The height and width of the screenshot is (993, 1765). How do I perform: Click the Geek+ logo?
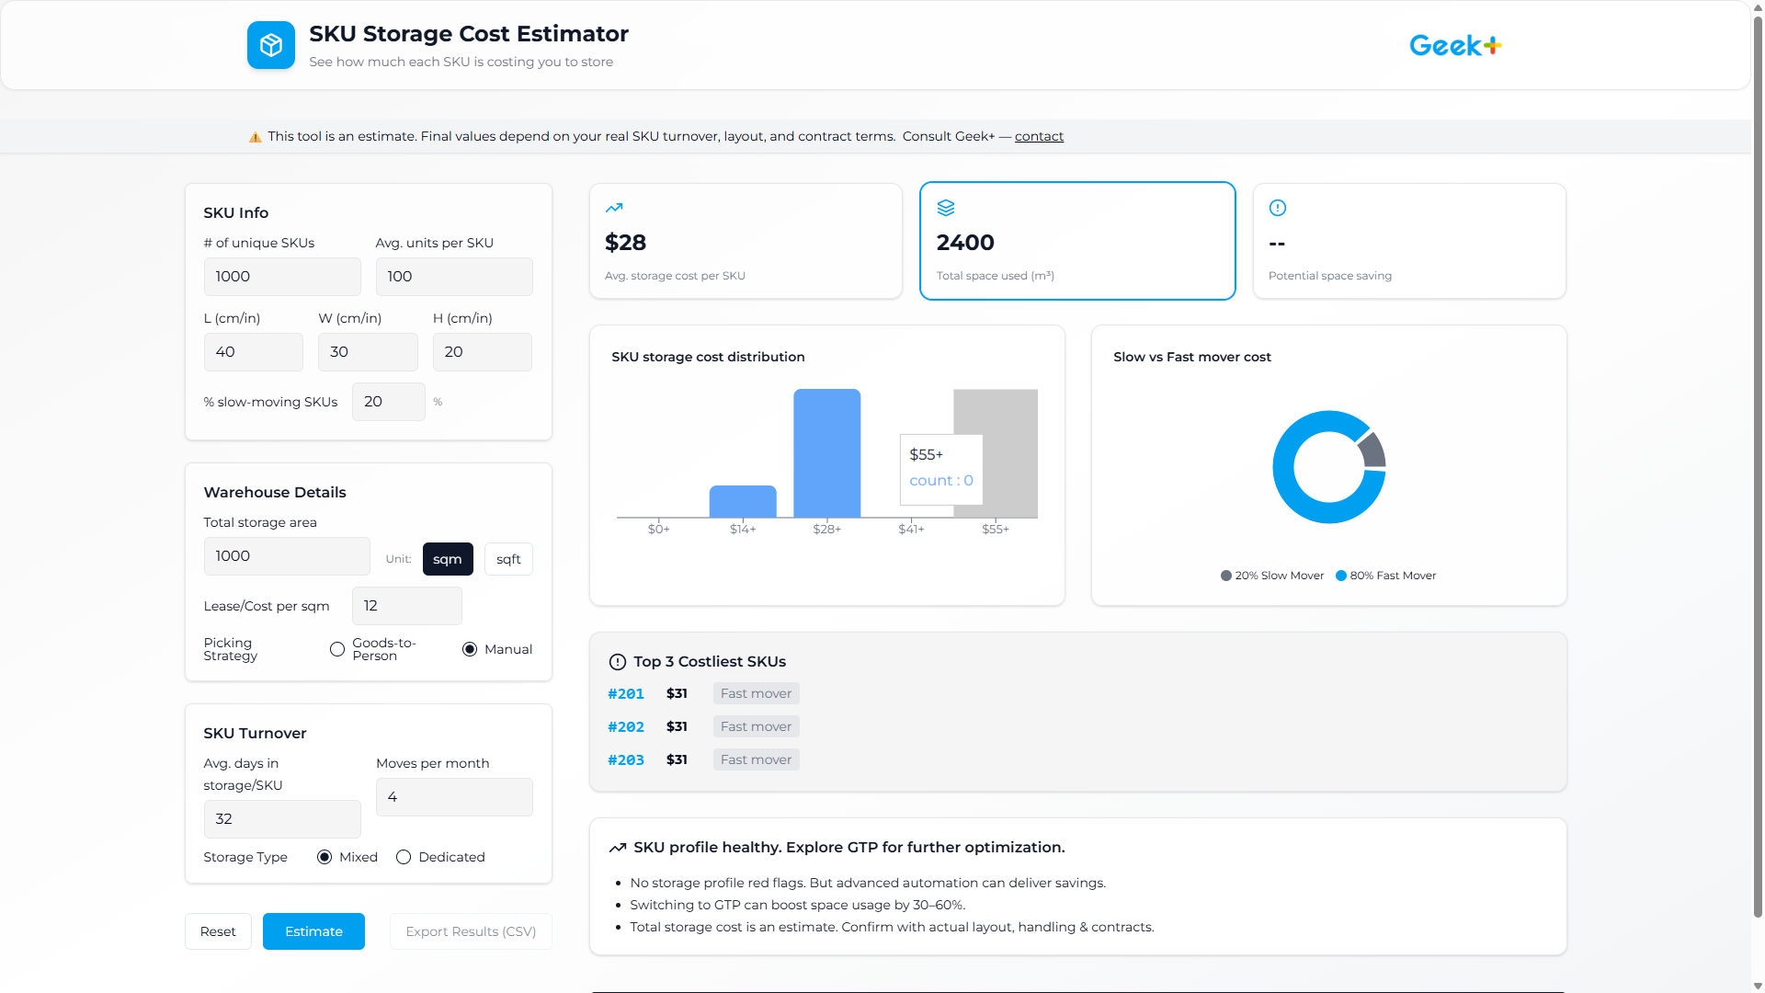coord(1455,44)
